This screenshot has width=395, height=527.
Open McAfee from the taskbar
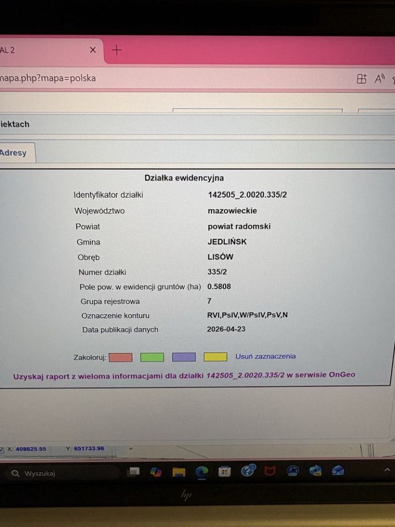point(270,471)
